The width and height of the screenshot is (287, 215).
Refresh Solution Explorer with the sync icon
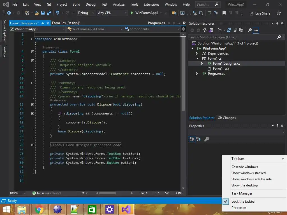pyautogui.click(x=229, y=30)
